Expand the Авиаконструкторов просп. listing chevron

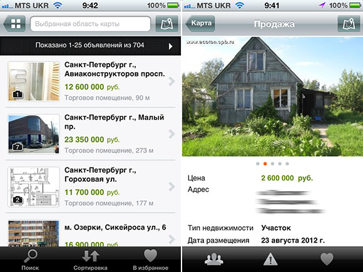click(171, 81)
